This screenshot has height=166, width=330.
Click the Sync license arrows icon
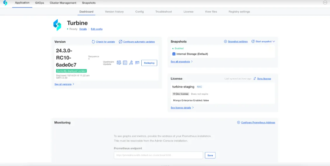tap(255, 78)
